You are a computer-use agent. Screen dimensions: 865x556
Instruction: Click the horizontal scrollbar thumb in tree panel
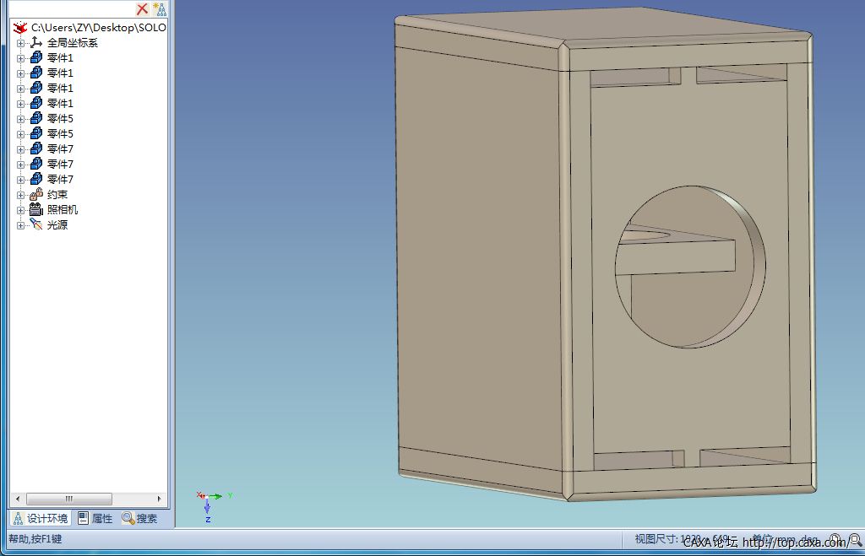pyautogui.click(x=69, y=499)
